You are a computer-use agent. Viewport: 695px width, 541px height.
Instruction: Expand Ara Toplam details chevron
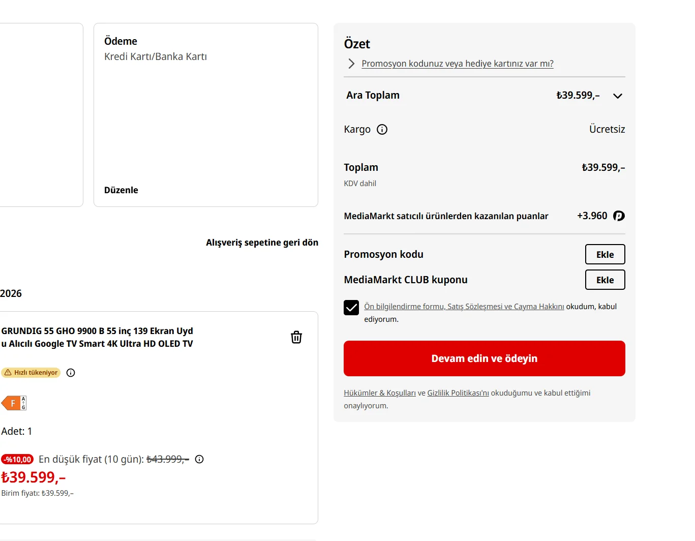tap(618, 96)
